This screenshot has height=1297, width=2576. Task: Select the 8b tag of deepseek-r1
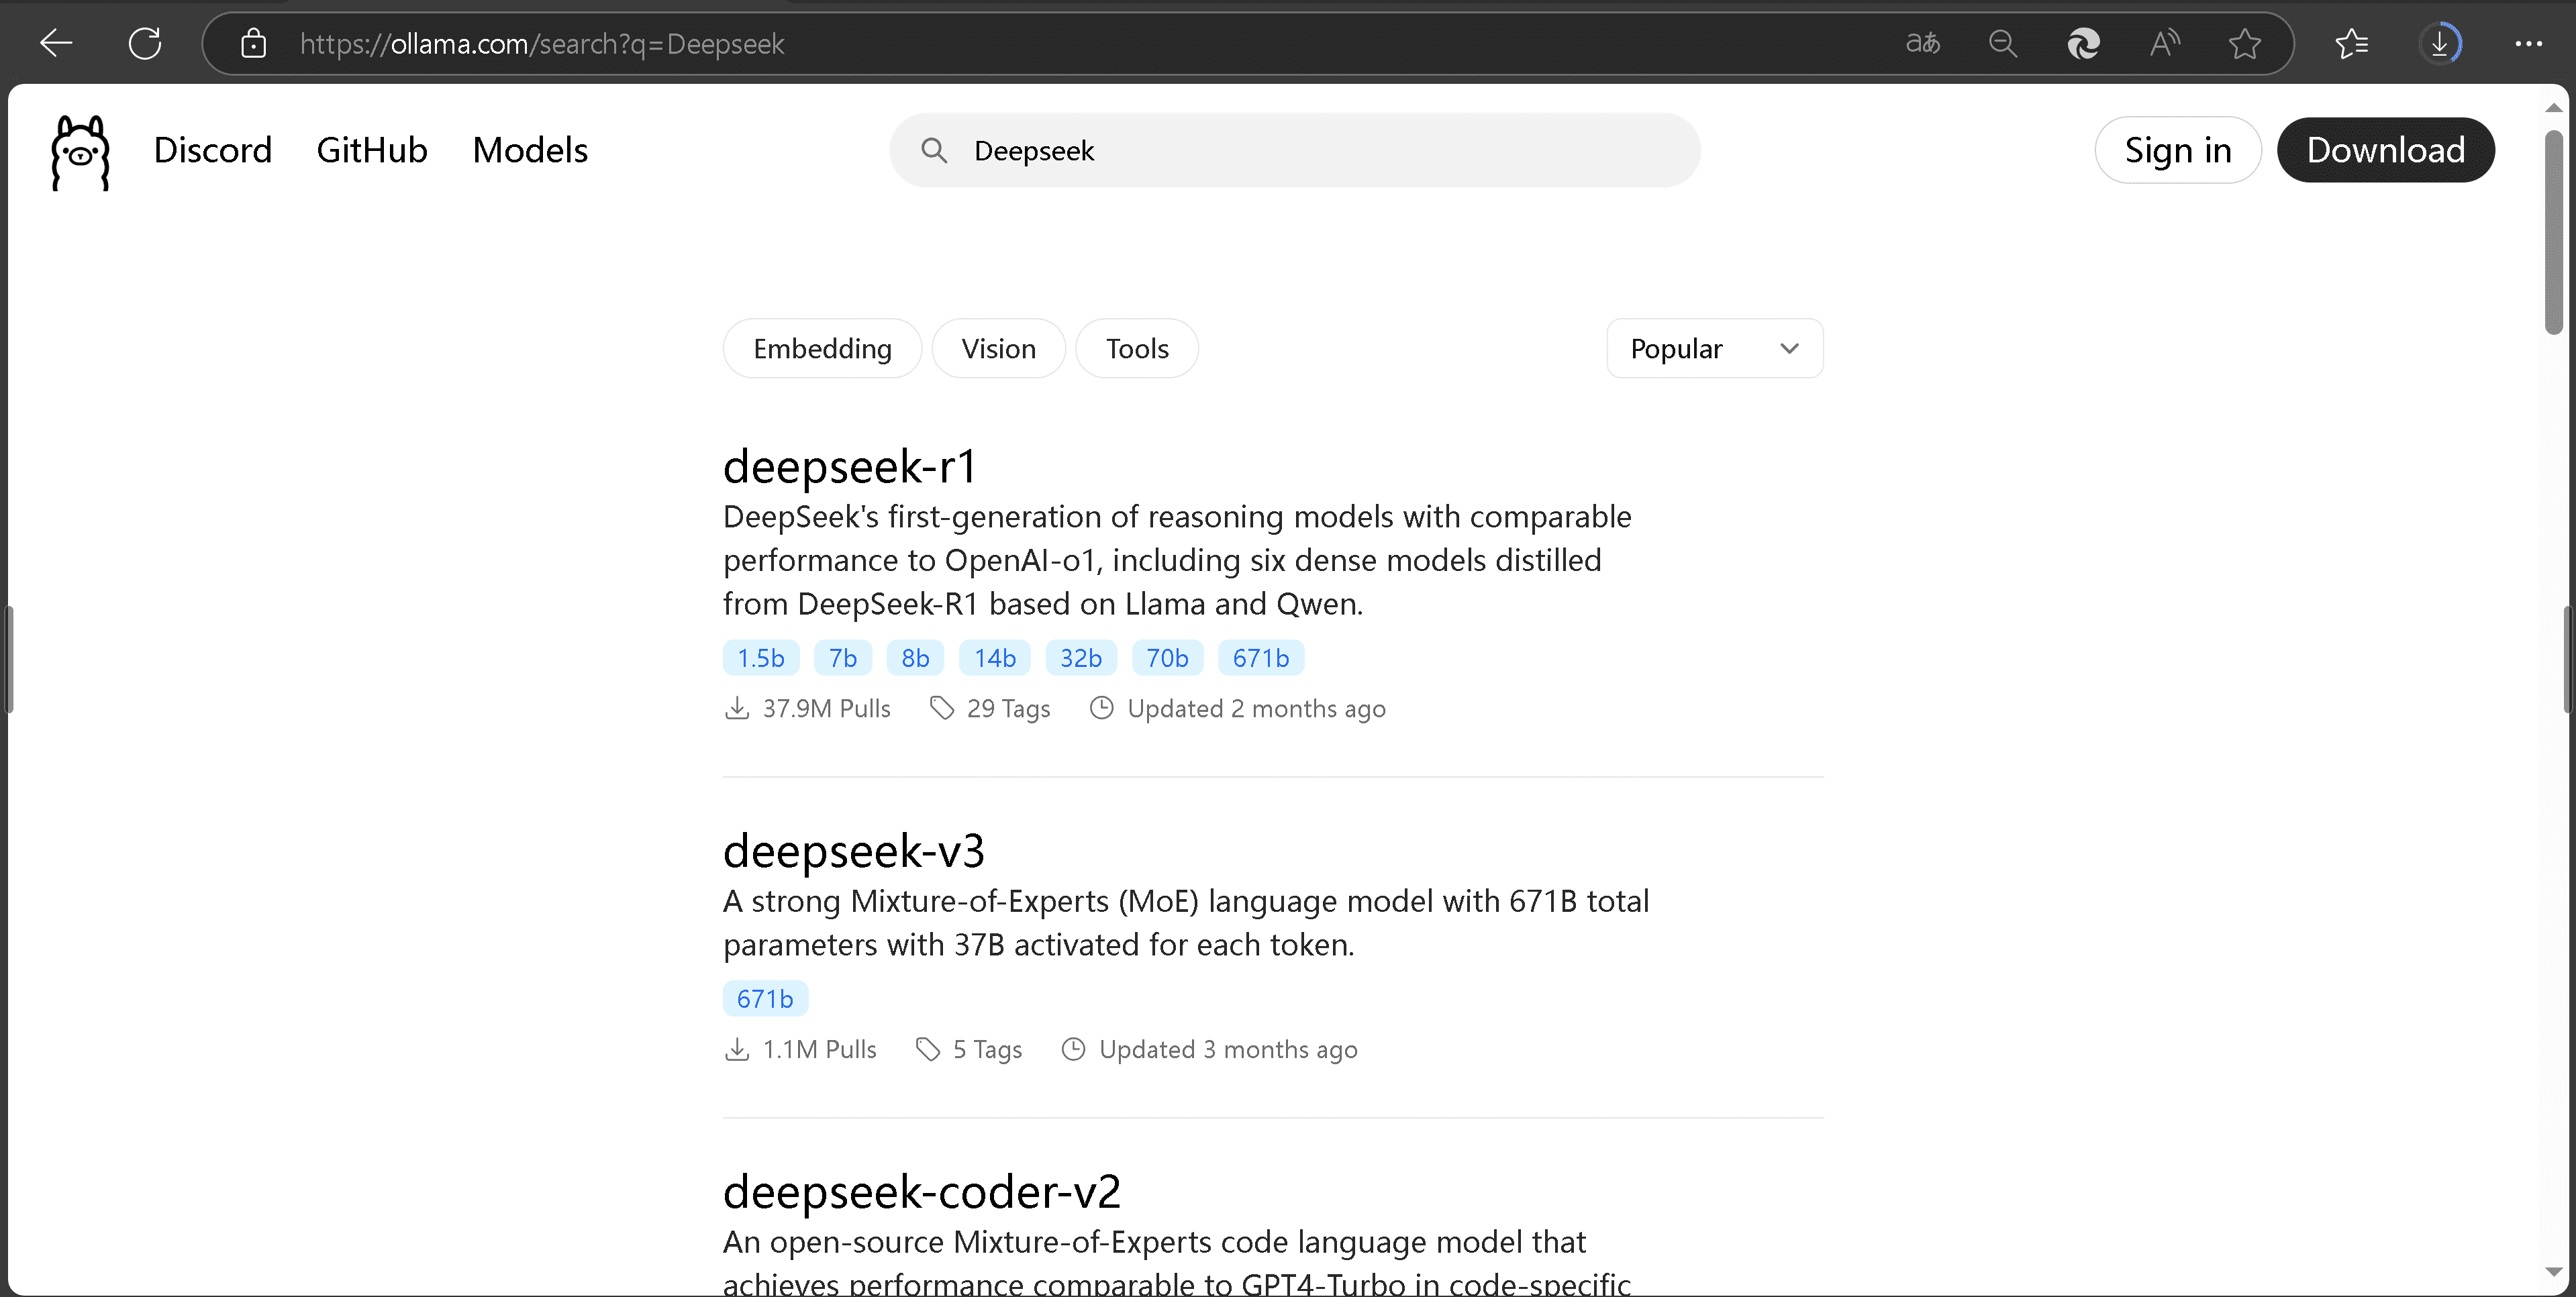[915, 658]
